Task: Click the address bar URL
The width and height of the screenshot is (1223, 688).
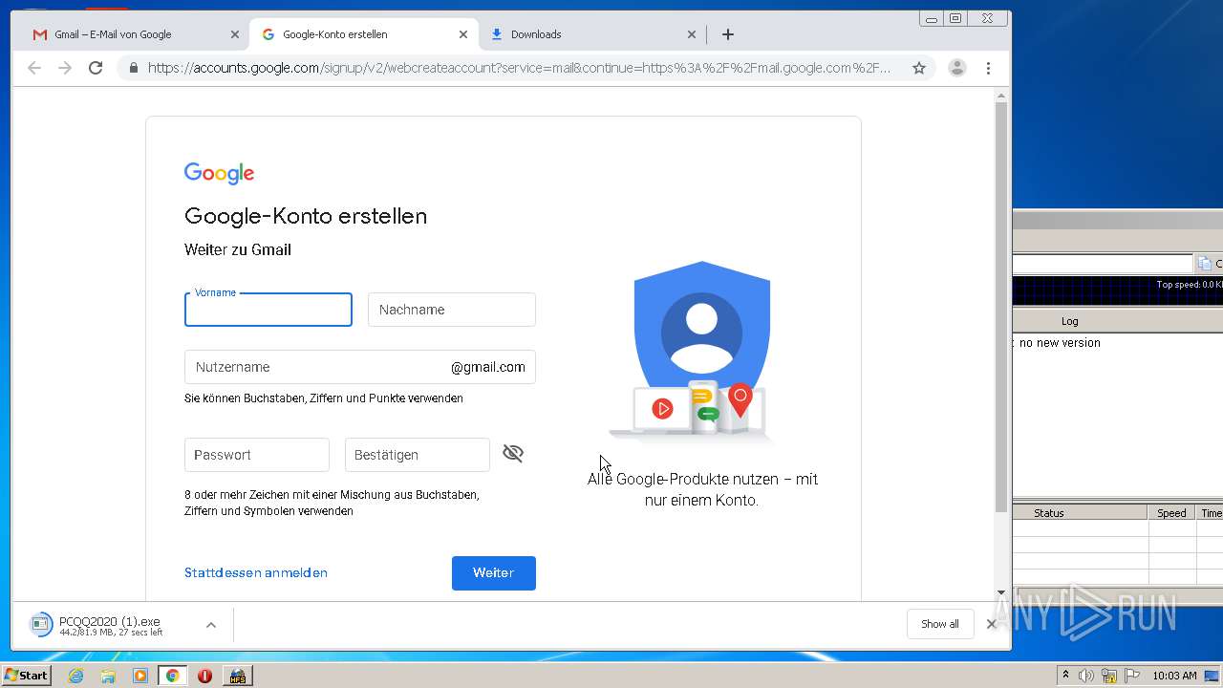Action: pyautogui.click(x=519, y=68)
